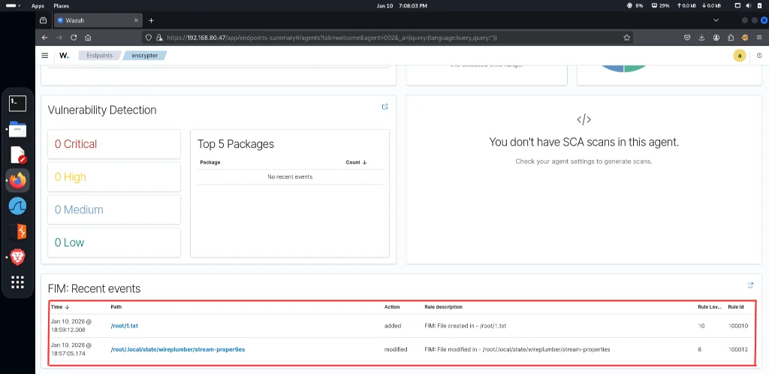Go back in Firefox browser history

pyautogui.click(x=44, y=38)
